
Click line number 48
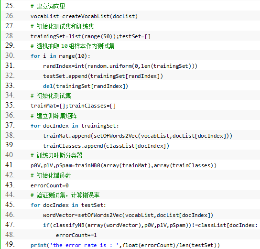point(10,235)
